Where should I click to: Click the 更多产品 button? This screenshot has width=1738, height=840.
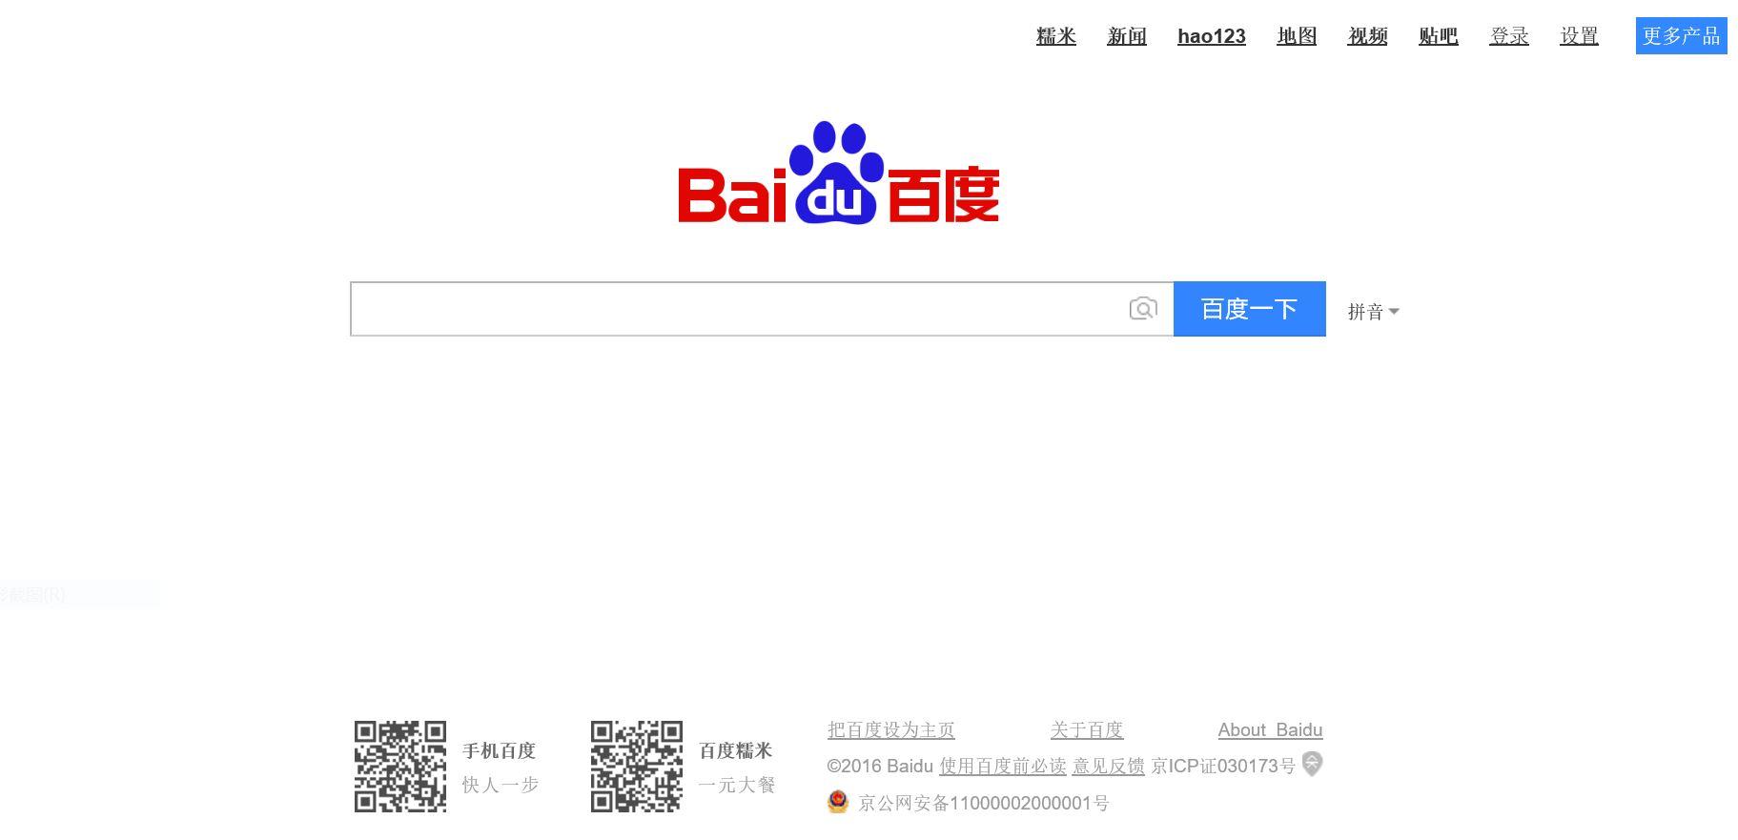[x=1682, y=36]
